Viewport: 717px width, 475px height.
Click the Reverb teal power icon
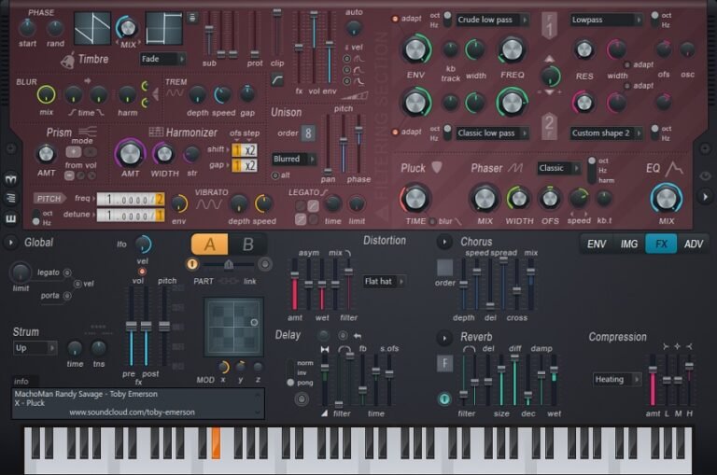[444, 398]
